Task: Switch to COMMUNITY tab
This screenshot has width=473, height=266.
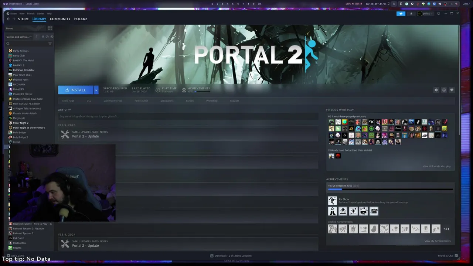Action: pyautogui.click(x=60, y=19)
